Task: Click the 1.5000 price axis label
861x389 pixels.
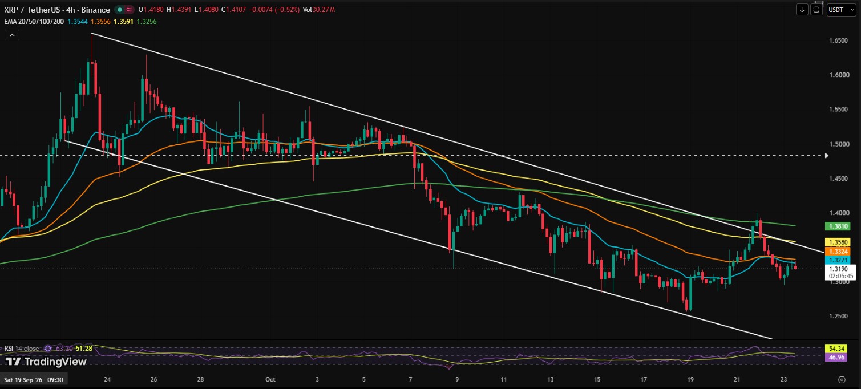Action: pos(838,144)
